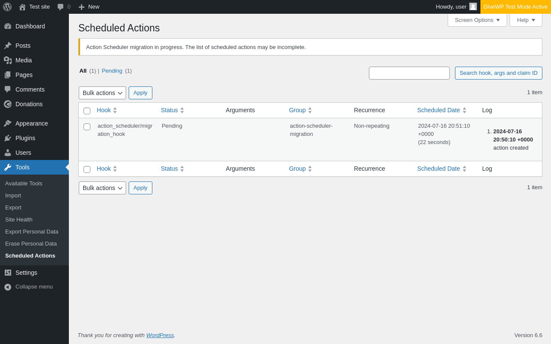
Task: Click the Dashboard gauge icon
Action: (x=8, y=26)
